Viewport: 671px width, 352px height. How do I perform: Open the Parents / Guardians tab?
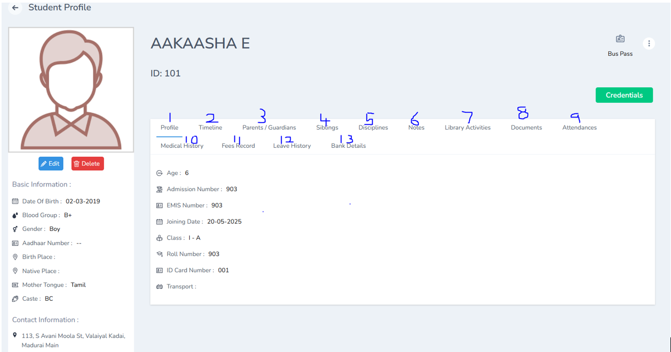[269, 127]
